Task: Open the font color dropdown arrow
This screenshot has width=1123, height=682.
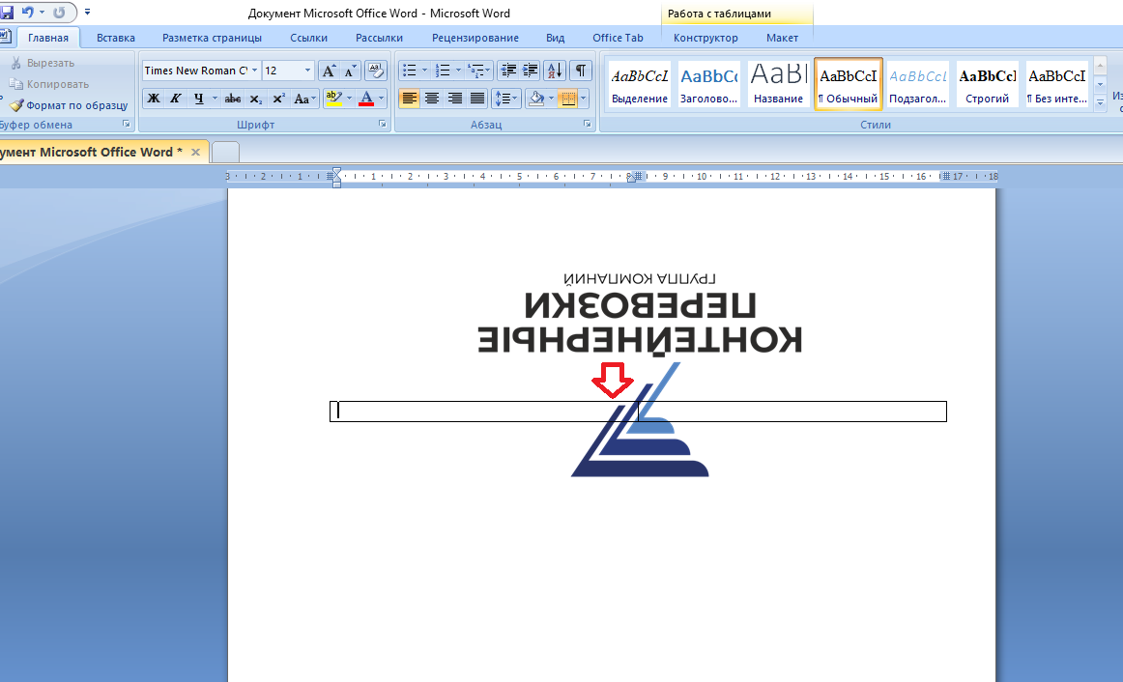Action: [381, 99]
